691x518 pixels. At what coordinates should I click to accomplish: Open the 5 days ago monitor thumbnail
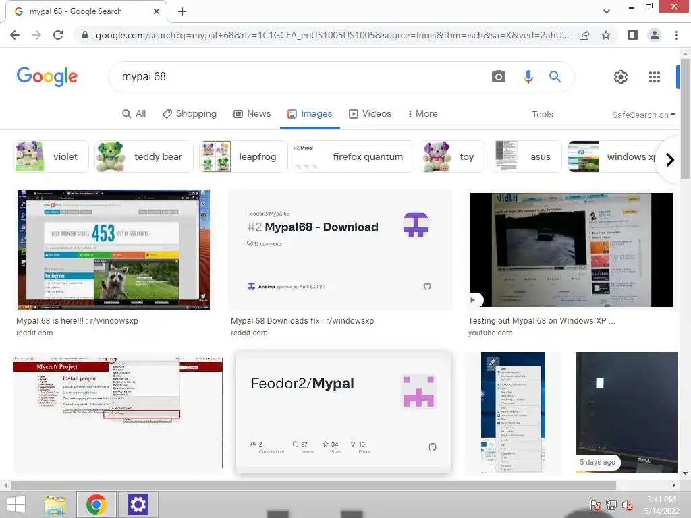[626, 413]
